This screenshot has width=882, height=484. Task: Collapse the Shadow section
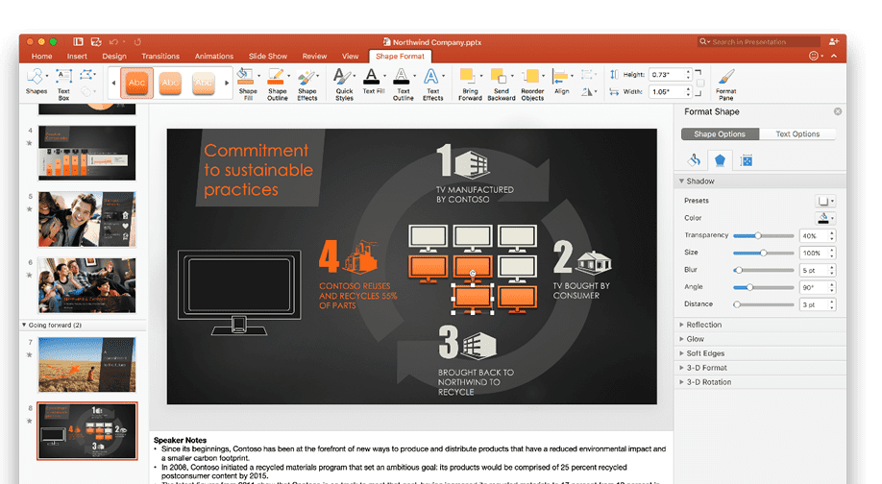click(x=681, y=181)
